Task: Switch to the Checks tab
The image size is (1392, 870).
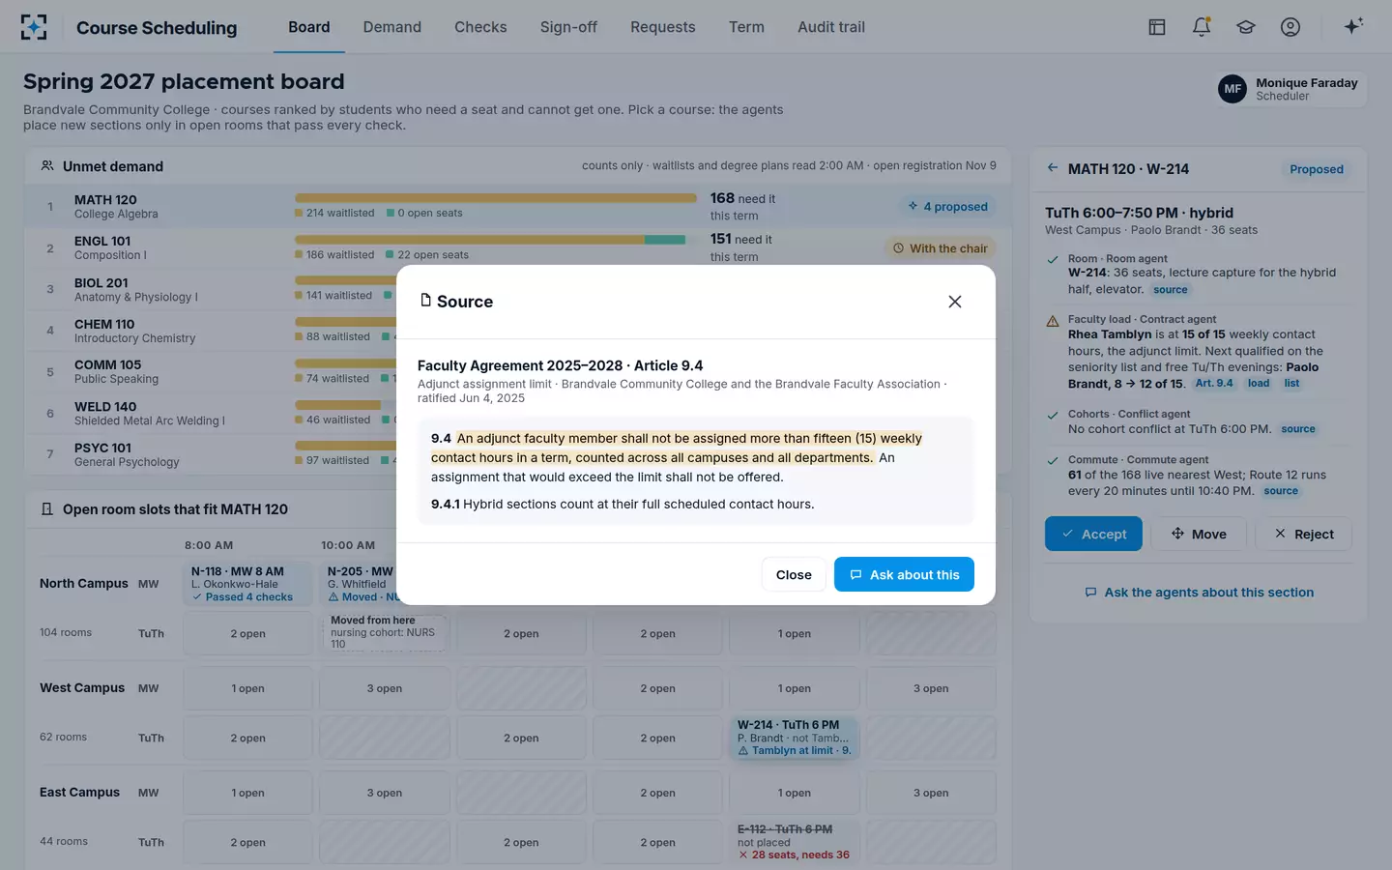Action: pyautogui.click(x=480, y=27)
